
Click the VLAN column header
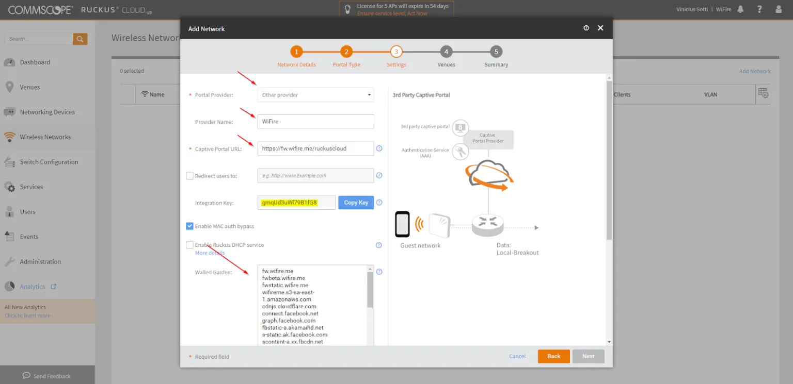(710, 95)
